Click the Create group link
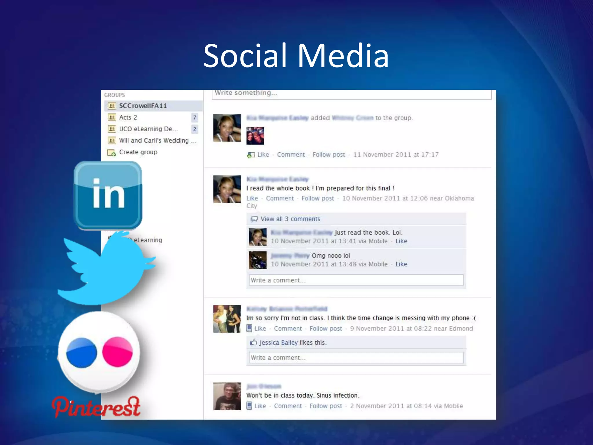Image resolution: width=593 pixels, height=445 pixels. pyautogui.click(x=138, y=152)
